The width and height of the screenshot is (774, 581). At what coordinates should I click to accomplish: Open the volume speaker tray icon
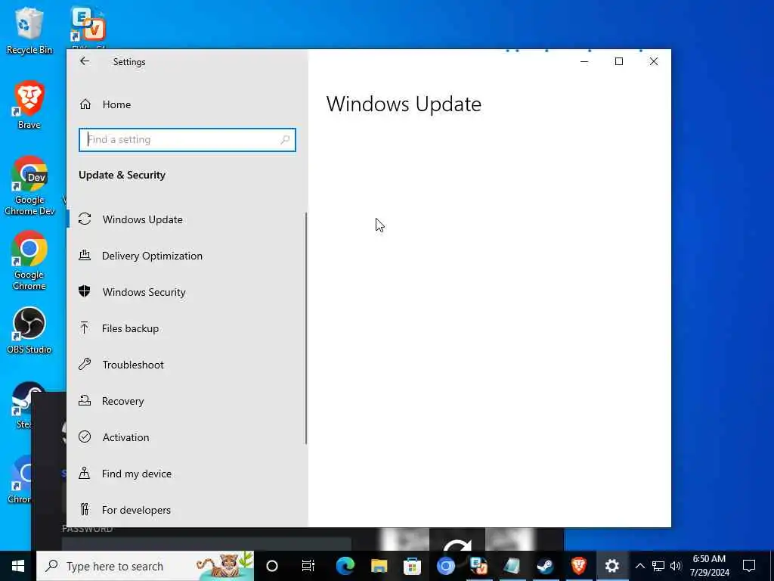tap(675, 566)
